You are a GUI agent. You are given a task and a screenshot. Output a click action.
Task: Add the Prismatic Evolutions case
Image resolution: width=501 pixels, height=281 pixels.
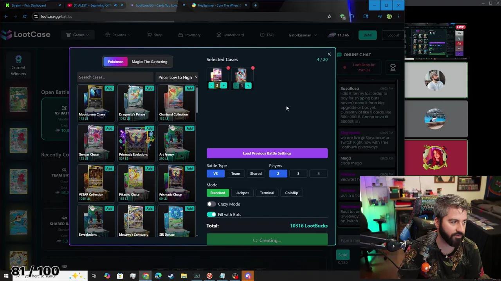coord(149,128)
